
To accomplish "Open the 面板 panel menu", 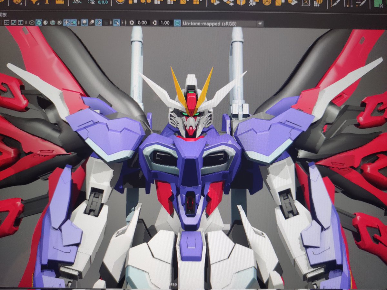I will click(x=3, y=14).
